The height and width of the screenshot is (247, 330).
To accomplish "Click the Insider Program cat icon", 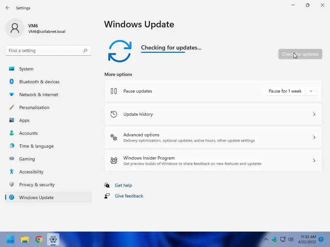I will pos(114,160).
